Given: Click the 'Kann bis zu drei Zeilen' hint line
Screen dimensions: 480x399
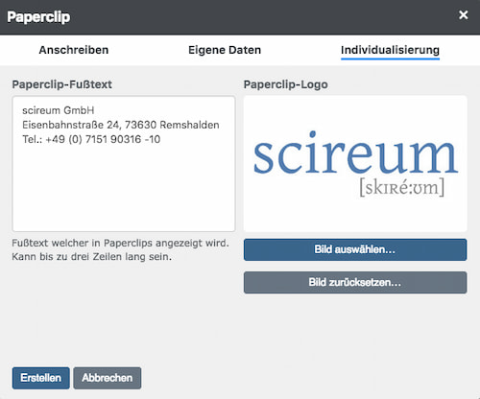Looking at the screenshot, I should coord(92,257).
